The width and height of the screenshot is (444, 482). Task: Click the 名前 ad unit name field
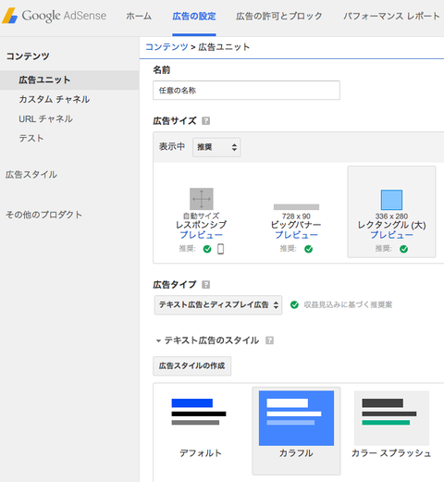246,91
